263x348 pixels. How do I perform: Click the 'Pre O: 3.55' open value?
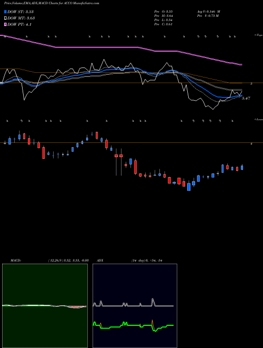(164, 12)
